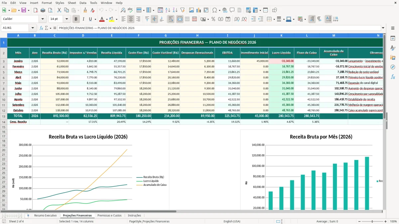Open the sidebar Navigator compass icon

tap(393, 67)
